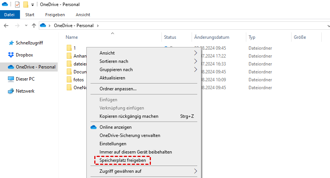Click the cloud icon beside Online anzeigen
The height and width of the screenshot is (178, 330).
coord(94,127)
